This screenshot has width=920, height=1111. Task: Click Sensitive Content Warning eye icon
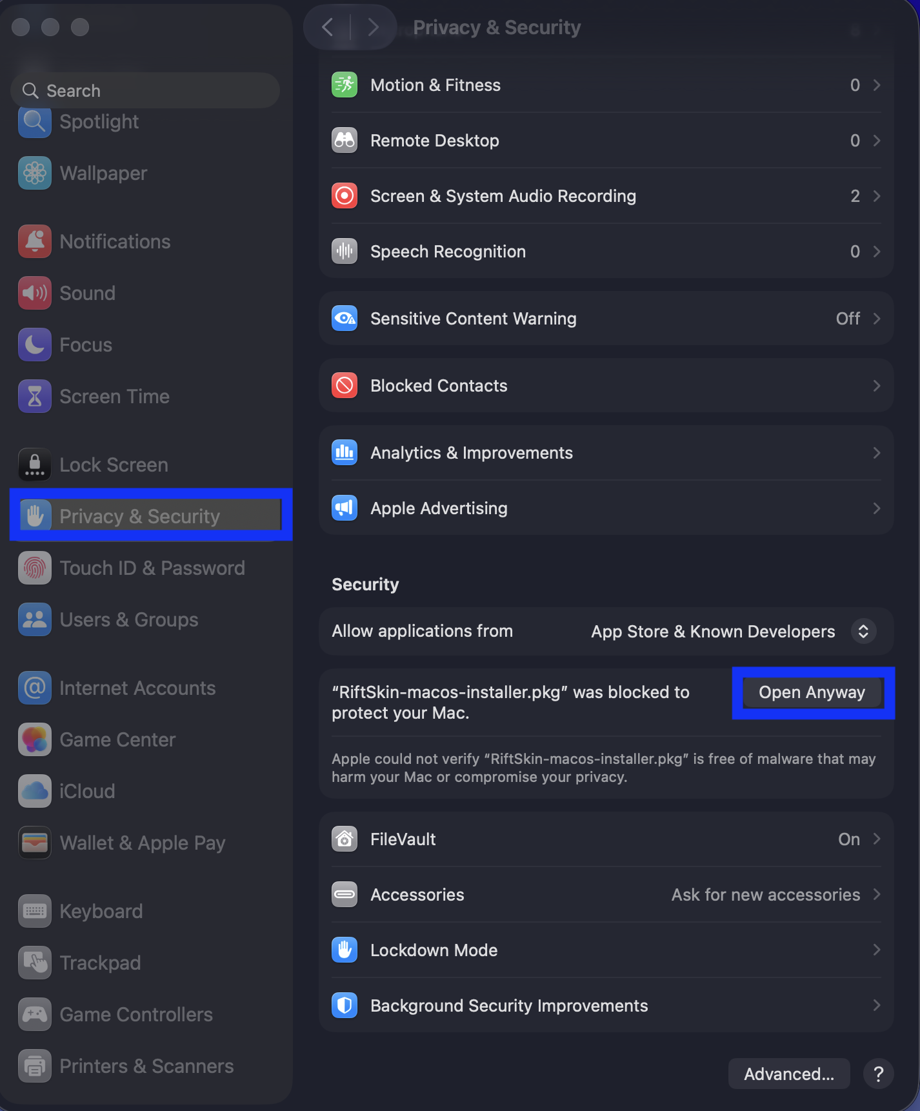[x=345, y=319]
